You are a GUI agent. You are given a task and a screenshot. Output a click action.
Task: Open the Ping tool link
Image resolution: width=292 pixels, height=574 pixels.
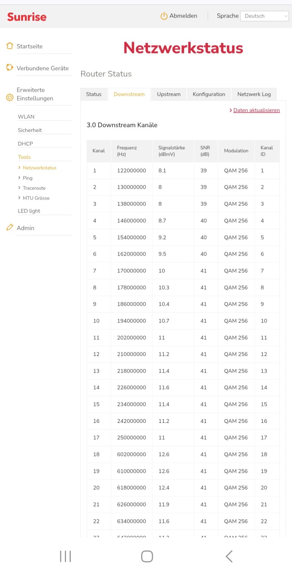point(28,178)
